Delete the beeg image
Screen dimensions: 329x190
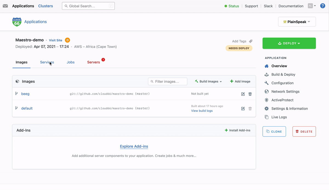click(x=250, y=94)
